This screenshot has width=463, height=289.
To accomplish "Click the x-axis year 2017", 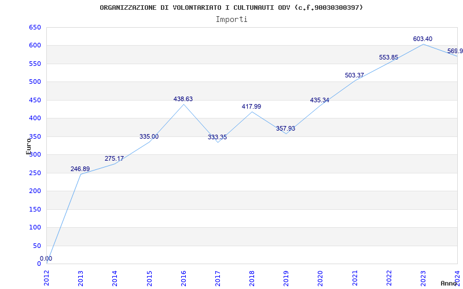I will coord(218,278).
